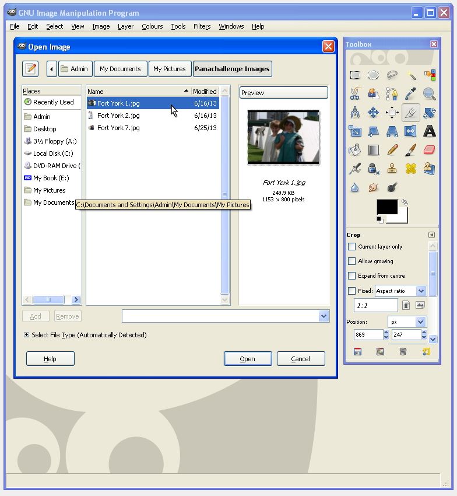
Task: Select the Ellipse Select tool
Action: click(x=373, y=75)
